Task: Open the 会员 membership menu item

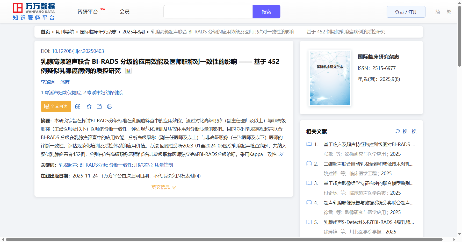Action: 125,12
